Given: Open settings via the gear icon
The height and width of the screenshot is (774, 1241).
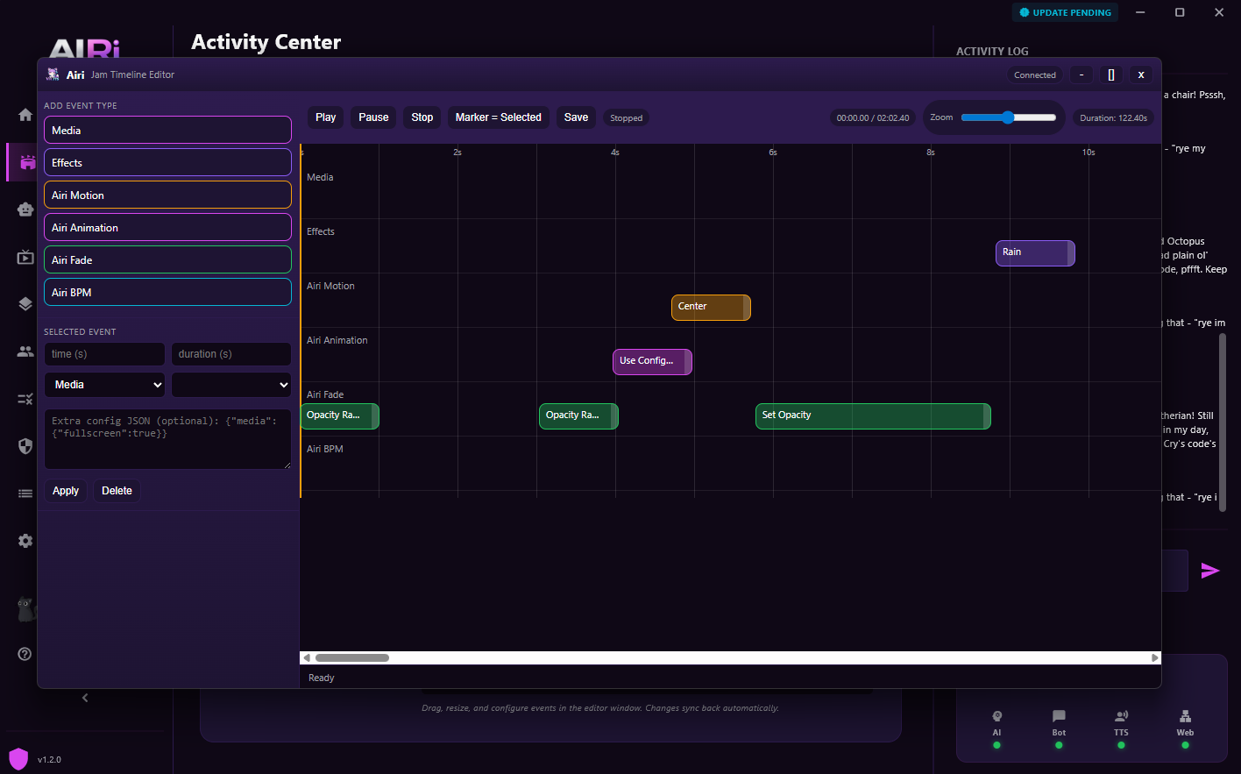Looking at the screenshot, I should click(x=25, y=541).
